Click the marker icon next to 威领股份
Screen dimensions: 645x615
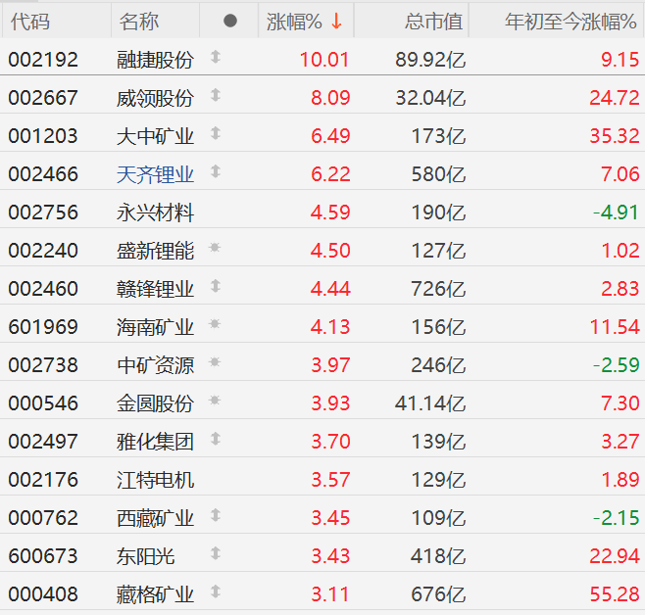(216, 95)
